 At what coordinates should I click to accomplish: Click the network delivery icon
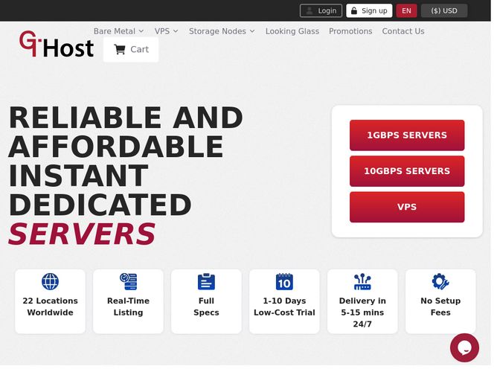click(x=362, y=281)
